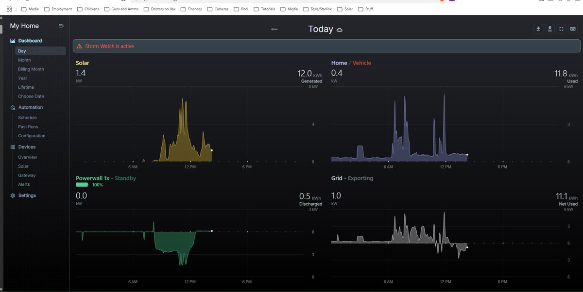The image size is (583, 292).
Task: Open the Finances bookmarks folder
Action: coord(191,9)
